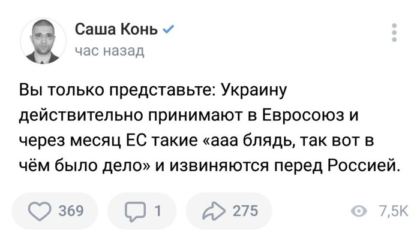Image resolution: width=420 pixels, height=237 pixels.
Task: Open comments via speech bubble icon
Action: [x=135, y=212]
